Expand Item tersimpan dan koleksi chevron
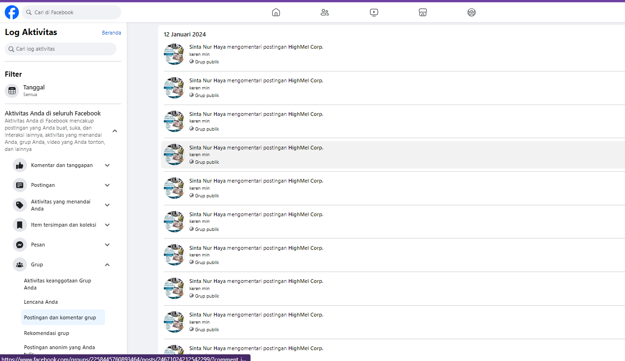 (107, 225)
